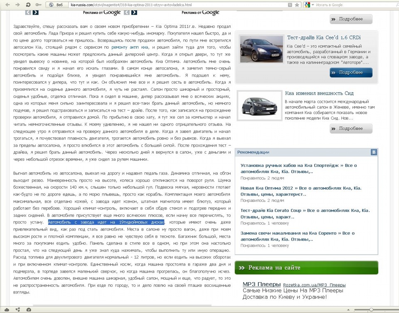Open the RSS feed icon in address bar
The image size is (399, 313).
290,5
